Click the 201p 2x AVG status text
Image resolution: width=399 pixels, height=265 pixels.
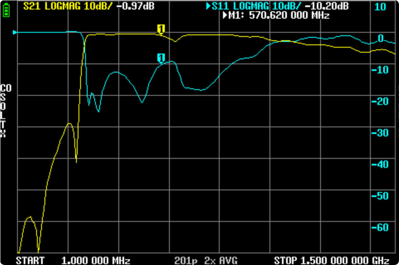pos(206,260)
